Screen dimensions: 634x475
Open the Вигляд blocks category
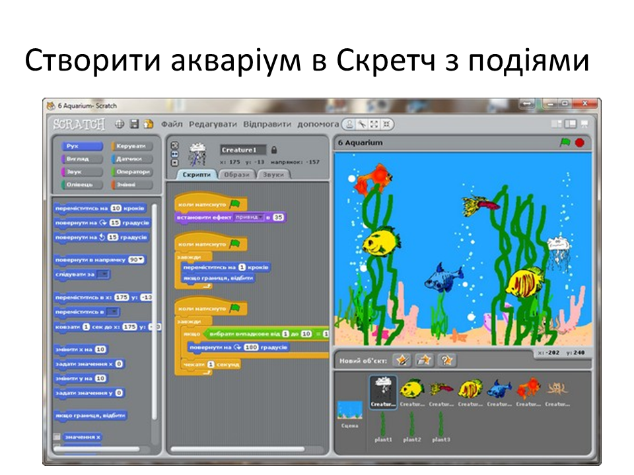pos(82,159)
